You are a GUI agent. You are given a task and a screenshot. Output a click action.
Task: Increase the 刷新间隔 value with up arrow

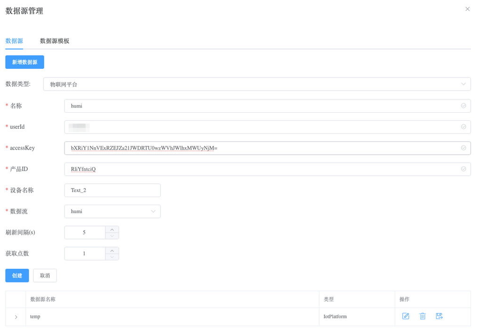coord(112,230)
